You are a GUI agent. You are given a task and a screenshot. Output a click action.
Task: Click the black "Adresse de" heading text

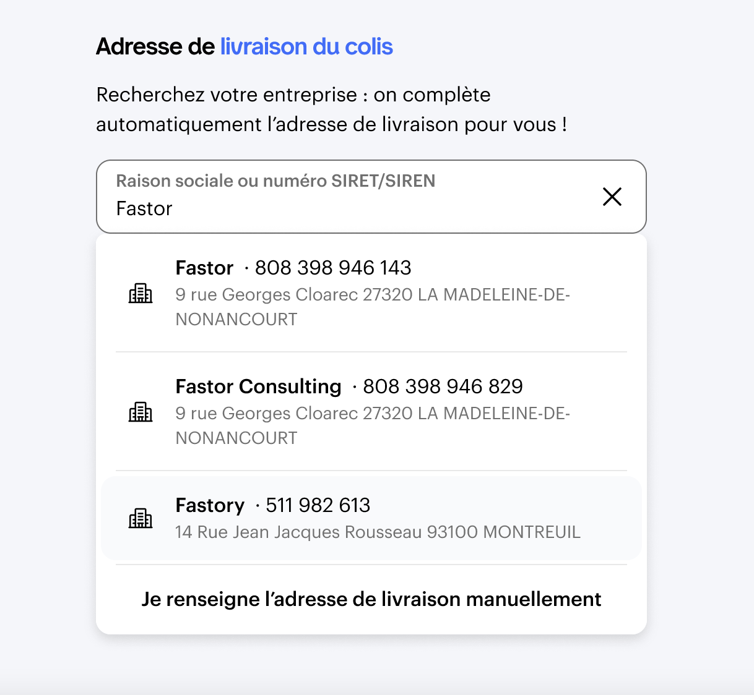[x=155, y=47]
